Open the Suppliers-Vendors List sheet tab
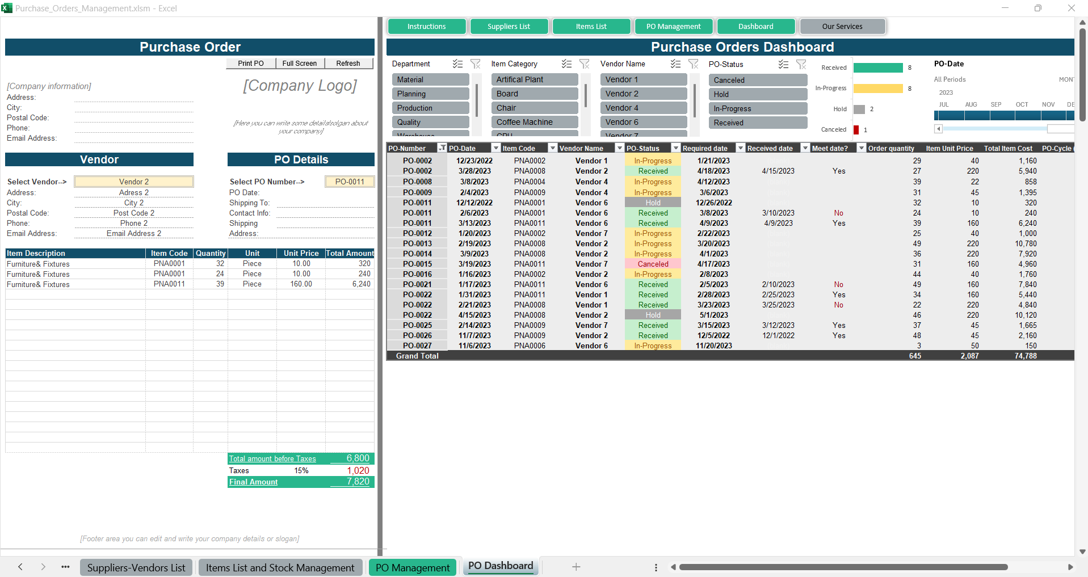1088x577 pixels. (136, 567)
